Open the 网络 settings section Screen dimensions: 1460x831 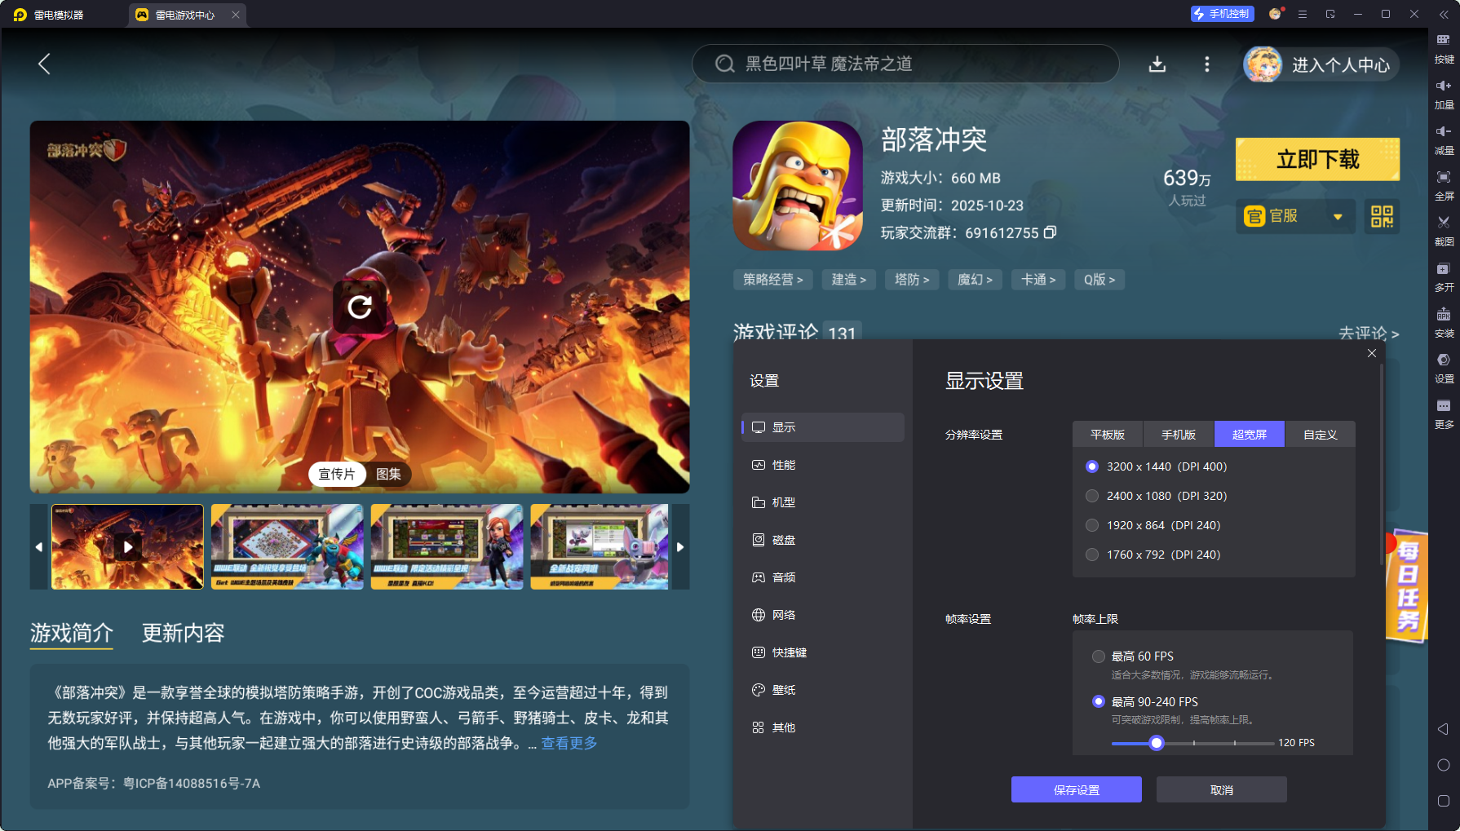[784, 614]
